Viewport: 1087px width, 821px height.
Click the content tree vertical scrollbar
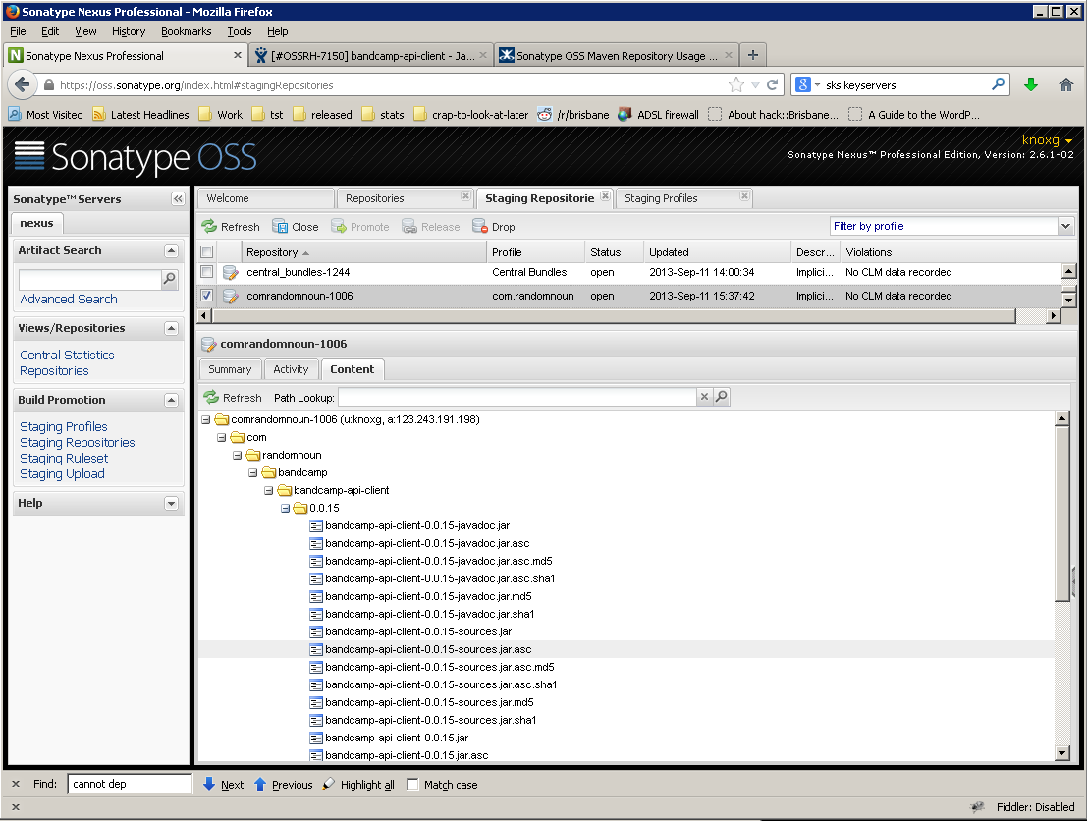[1061, 513]
